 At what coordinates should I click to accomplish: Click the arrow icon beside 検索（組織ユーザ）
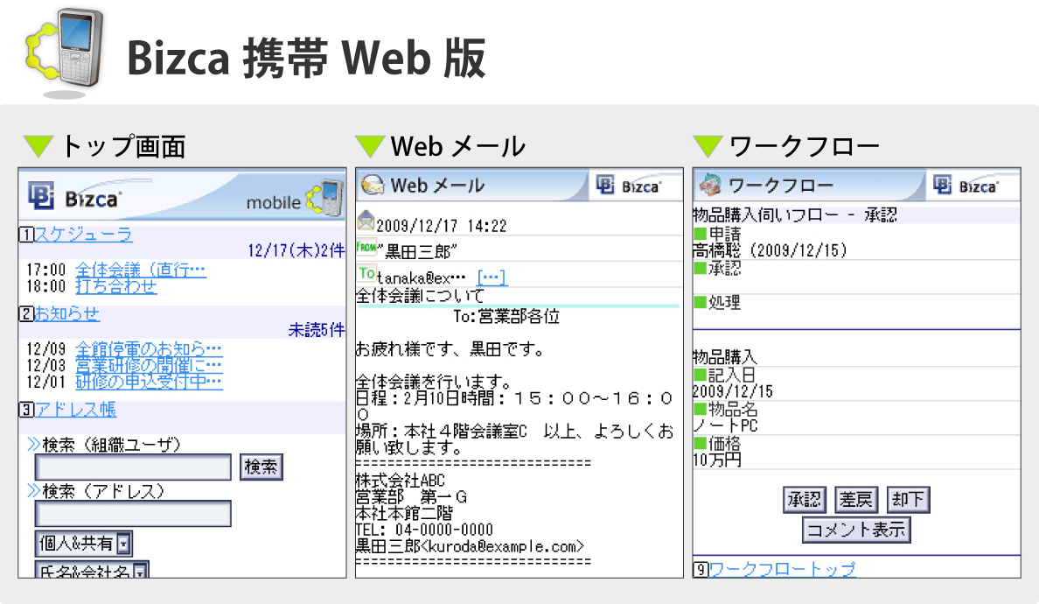coord(33,444)
